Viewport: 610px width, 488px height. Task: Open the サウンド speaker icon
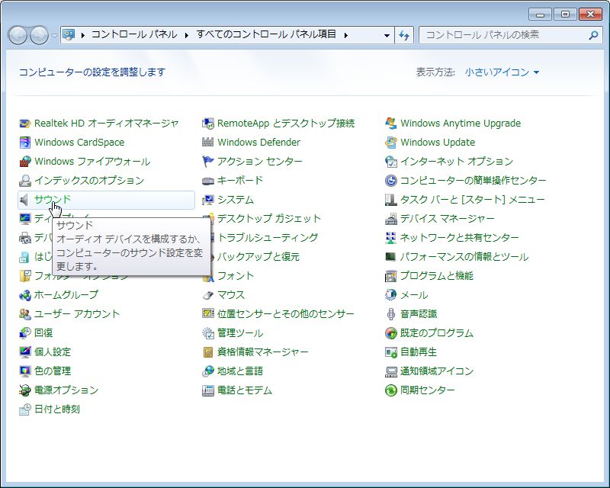(25, 200)
